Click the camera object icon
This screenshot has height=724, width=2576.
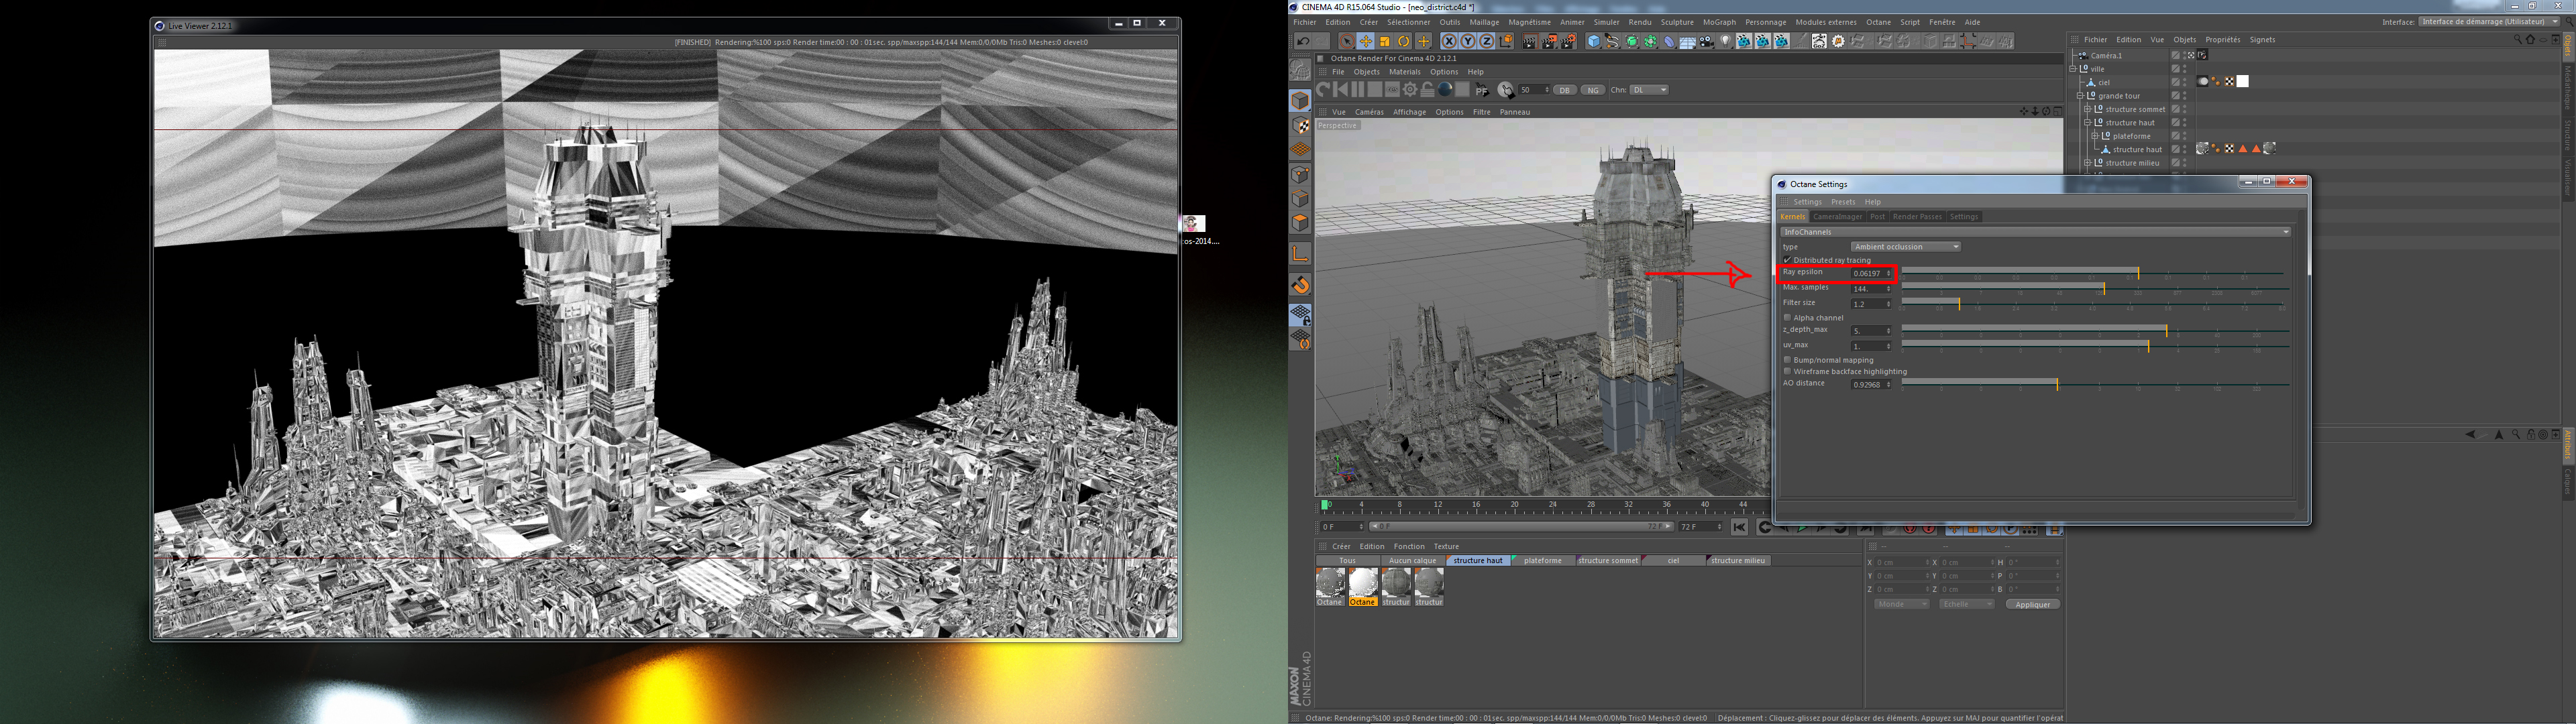click(x=1706, y=42)
